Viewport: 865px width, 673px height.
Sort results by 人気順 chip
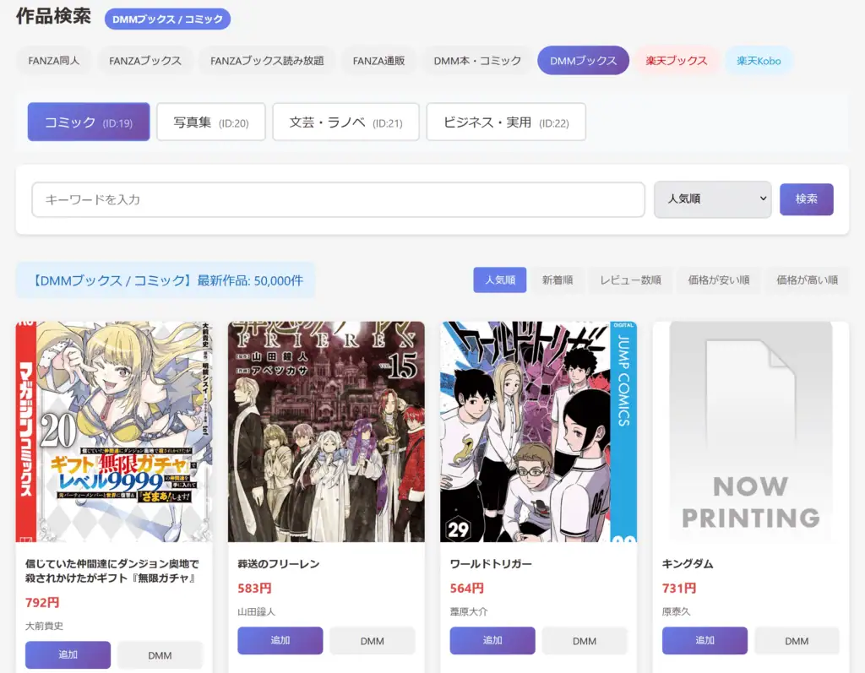tap(500, 280)
